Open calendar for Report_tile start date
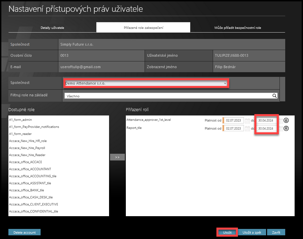Image resolution: width=303 pixels, height=239 pixels. click(248, 128)
